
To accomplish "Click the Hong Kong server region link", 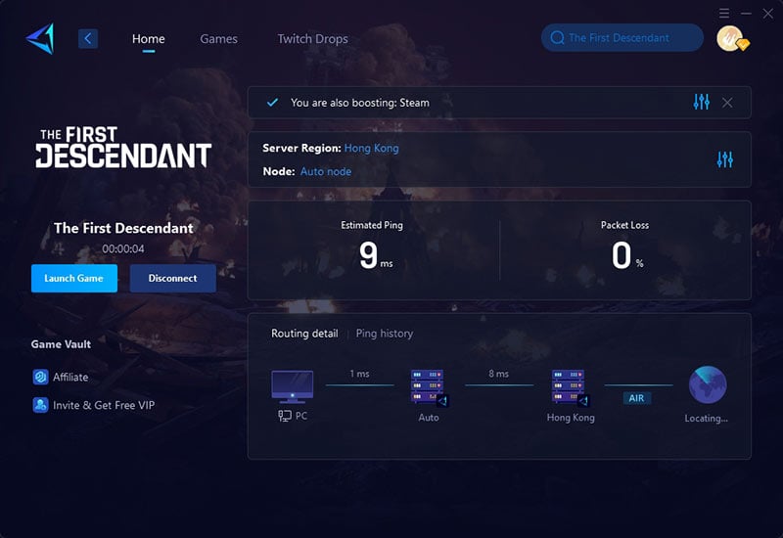I will pos(372,149).
